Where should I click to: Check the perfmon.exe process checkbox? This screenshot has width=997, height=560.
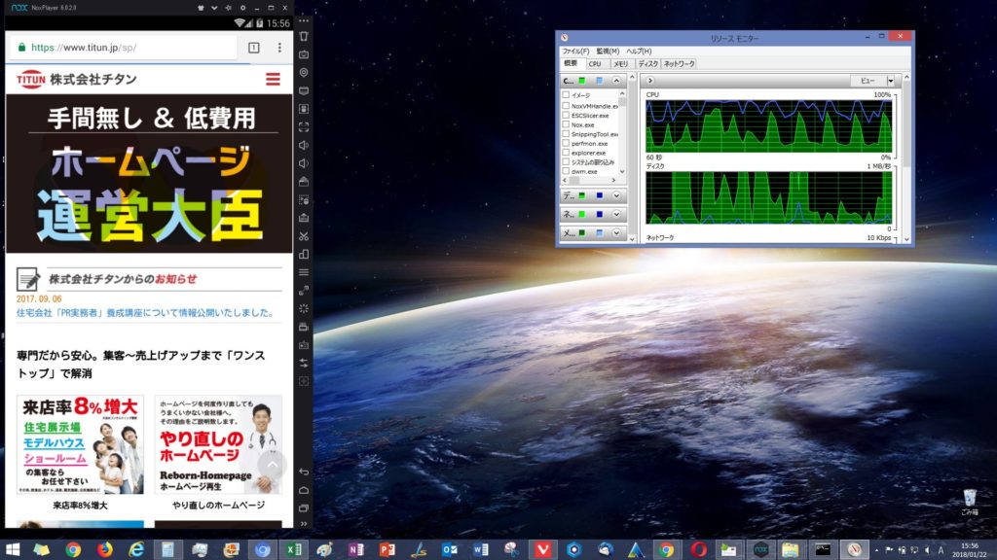566,143
